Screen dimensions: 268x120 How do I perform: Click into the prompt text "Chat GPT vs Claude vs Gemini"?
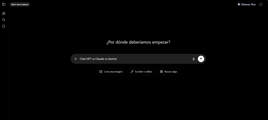pyautogui.click(x=98, y=59)
